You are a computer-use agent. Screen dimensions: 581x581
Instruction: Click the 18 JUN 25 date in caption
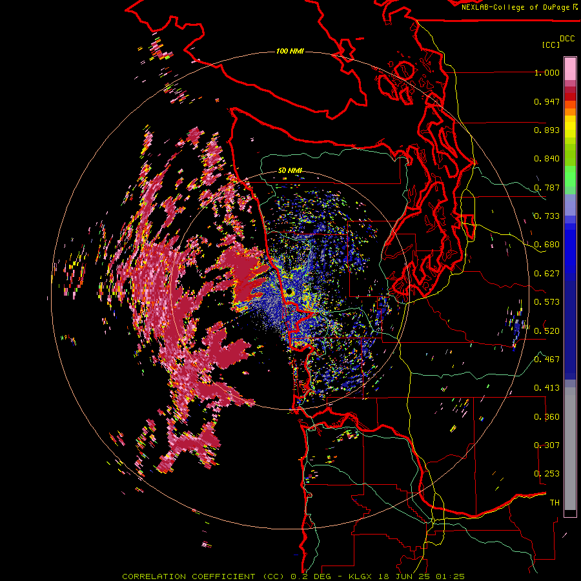click(x=404, y=576)
